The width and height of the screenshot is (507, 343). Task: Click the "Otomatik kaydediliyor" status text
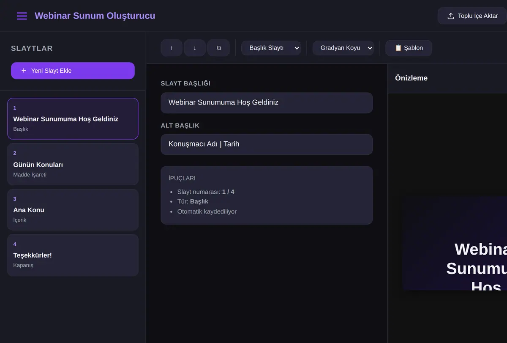[207, 211]
